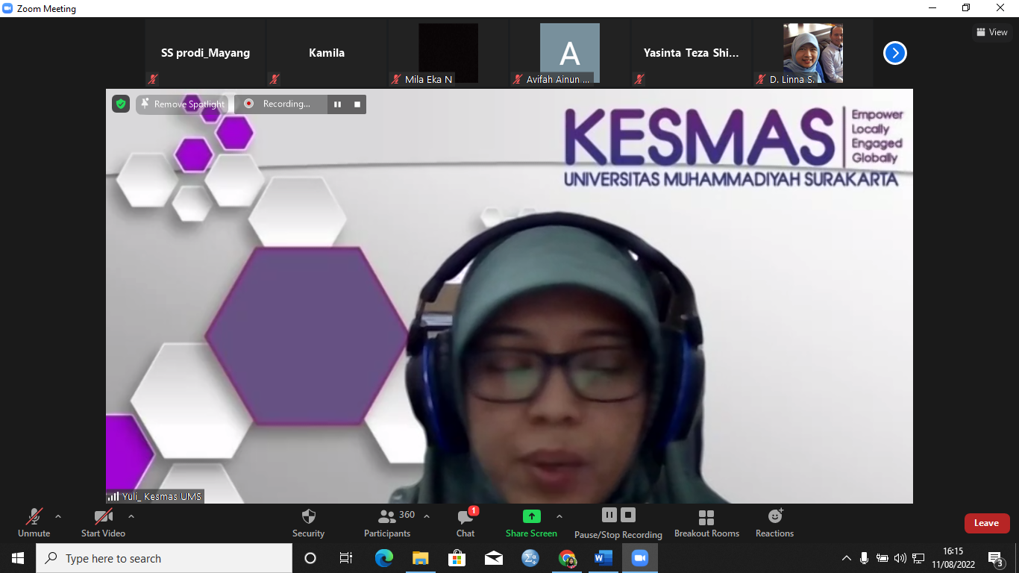The height and width of the screenshot is (573, 1019).
Task: Open Google Chrome from taskbar
Action: [567, 558]
